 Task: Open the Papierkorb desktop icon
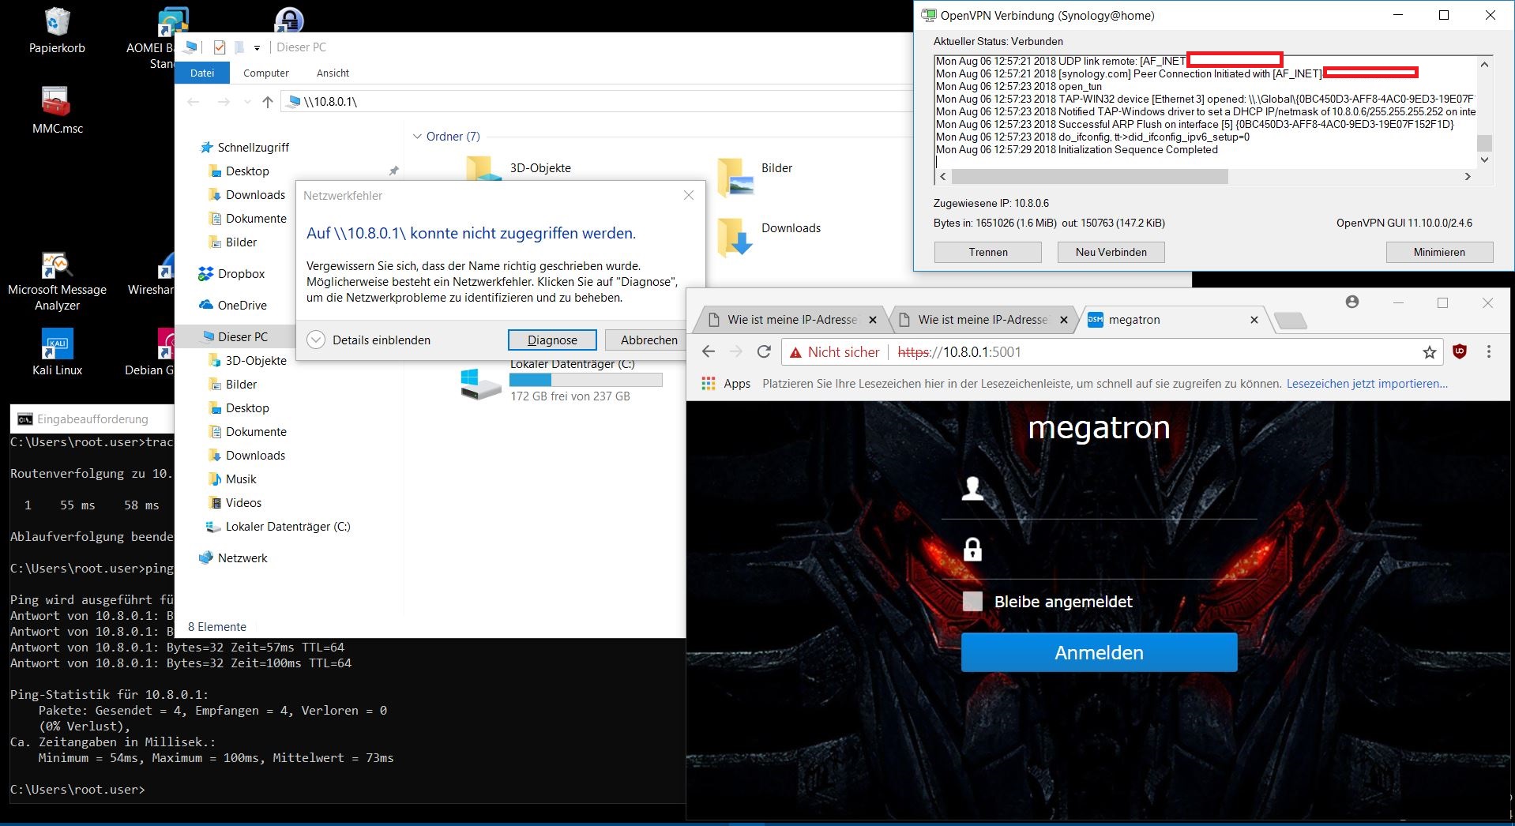(x=57, y=32)
